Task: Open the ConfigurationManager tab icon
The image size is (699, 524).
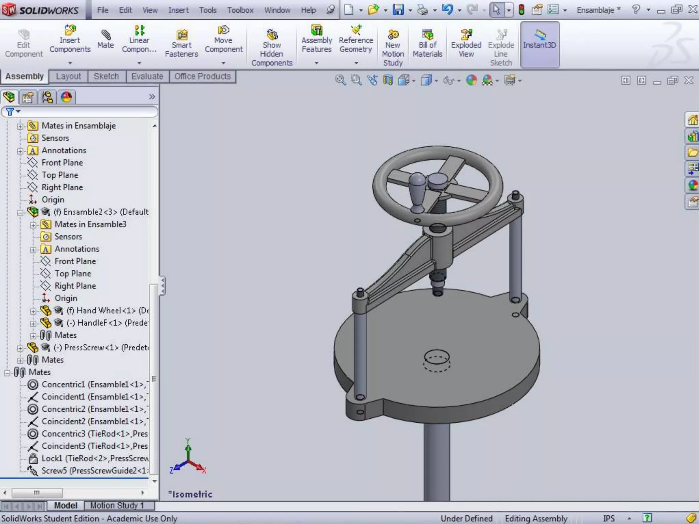Action: point(47,97)
